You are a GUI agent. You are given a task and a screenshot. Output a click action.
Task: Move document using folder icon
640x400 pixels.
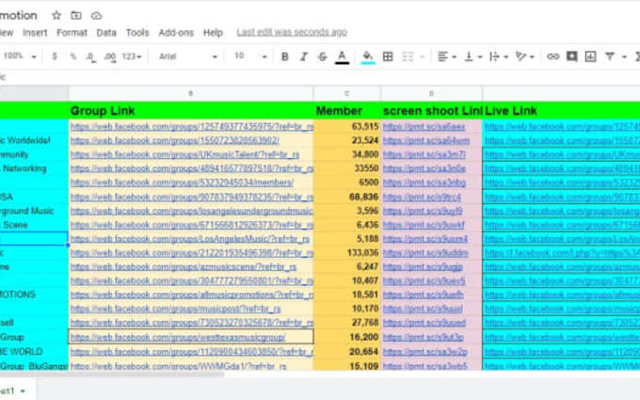(x=76, y=15)
